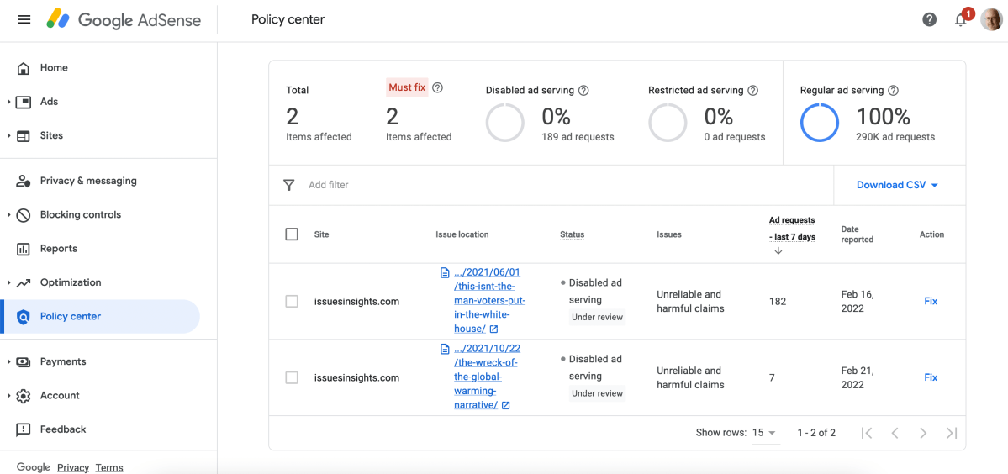The width and height of the screenshot is (1008, 474).
Task: Open the Download CSV dropdown
Action: point(897,185)
